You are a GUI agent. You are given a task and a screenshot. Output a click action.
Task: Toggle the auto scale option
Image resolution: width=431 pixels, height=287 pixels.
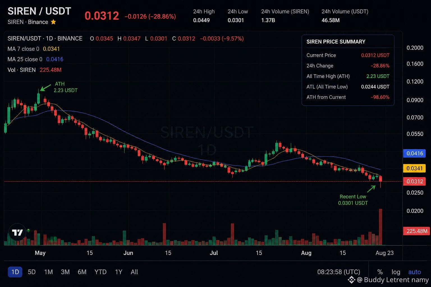click(414, 272)
